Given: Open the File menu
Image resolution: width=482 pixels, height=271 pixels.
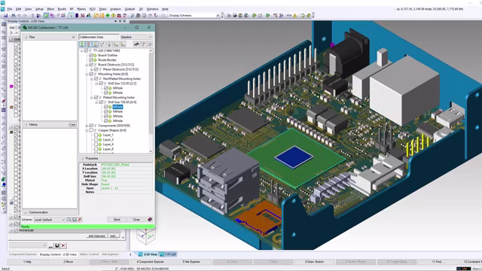Looking at the screenshot, I should [10, 9].
